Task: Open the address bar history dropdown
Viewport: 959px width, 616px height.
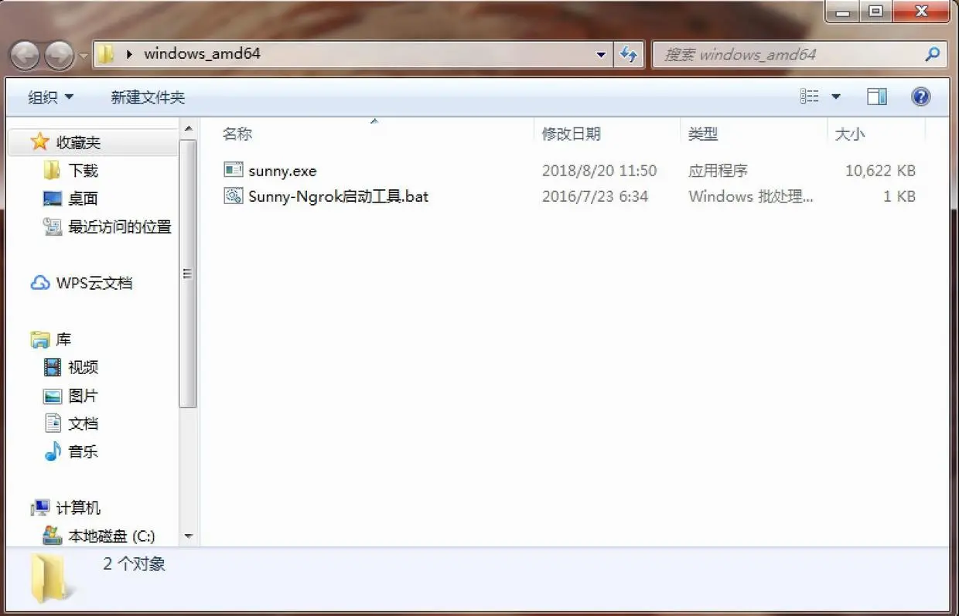Action: [x=601, y=54]
